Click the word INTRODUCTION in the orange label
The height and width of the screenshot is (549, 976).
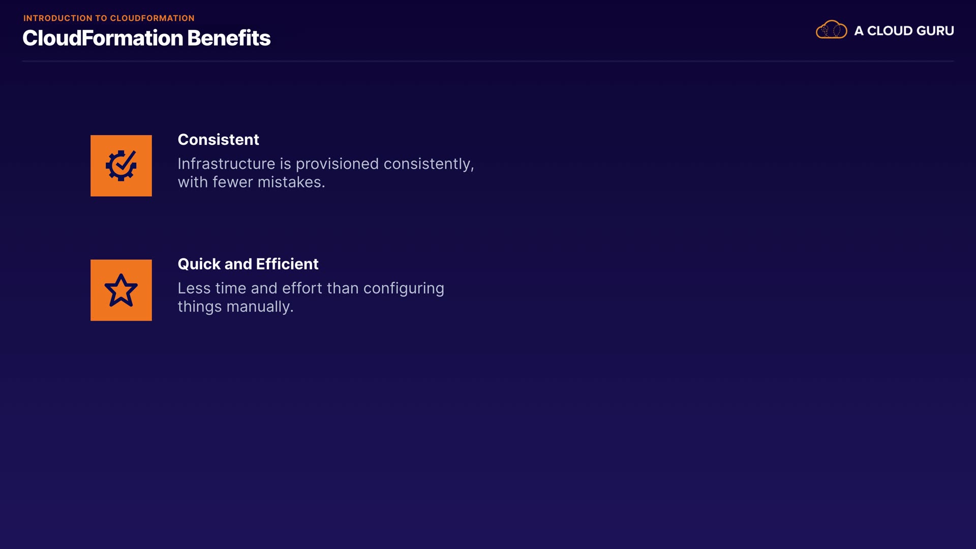58,18
